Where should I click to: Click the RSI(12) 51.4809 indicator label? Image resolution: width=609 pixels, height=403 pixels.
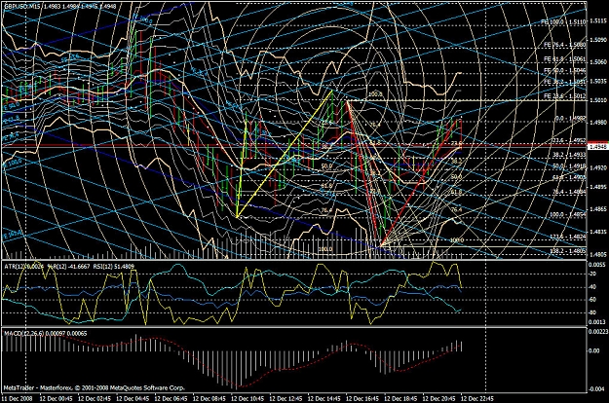113,266
